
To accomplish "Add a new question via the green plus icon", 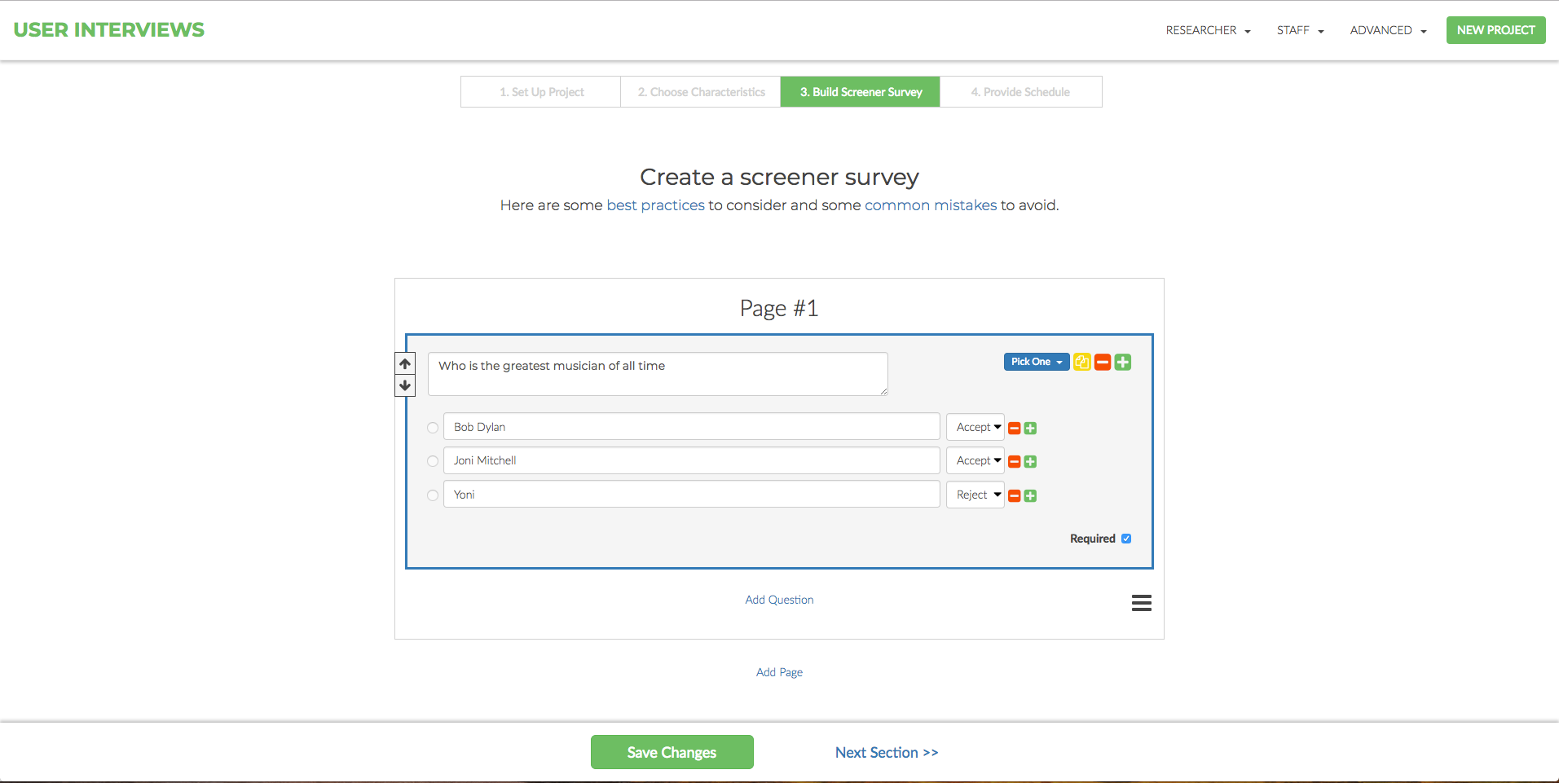I will point(1122,362).
